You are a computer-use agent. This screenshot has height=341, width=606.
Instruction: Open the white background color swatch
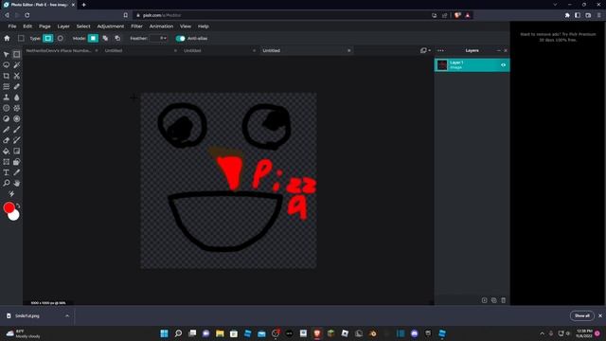pyautogui.click(x=14, y=215)
